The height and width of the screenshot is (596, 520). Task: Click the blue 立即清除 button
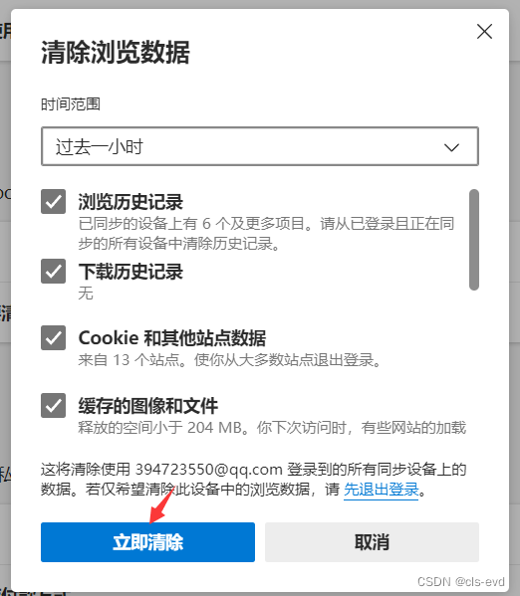point(147,542)
